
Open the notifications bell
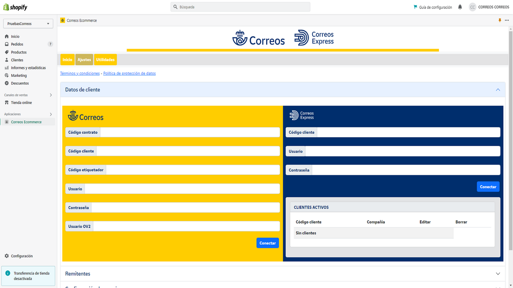pos(460,7)
